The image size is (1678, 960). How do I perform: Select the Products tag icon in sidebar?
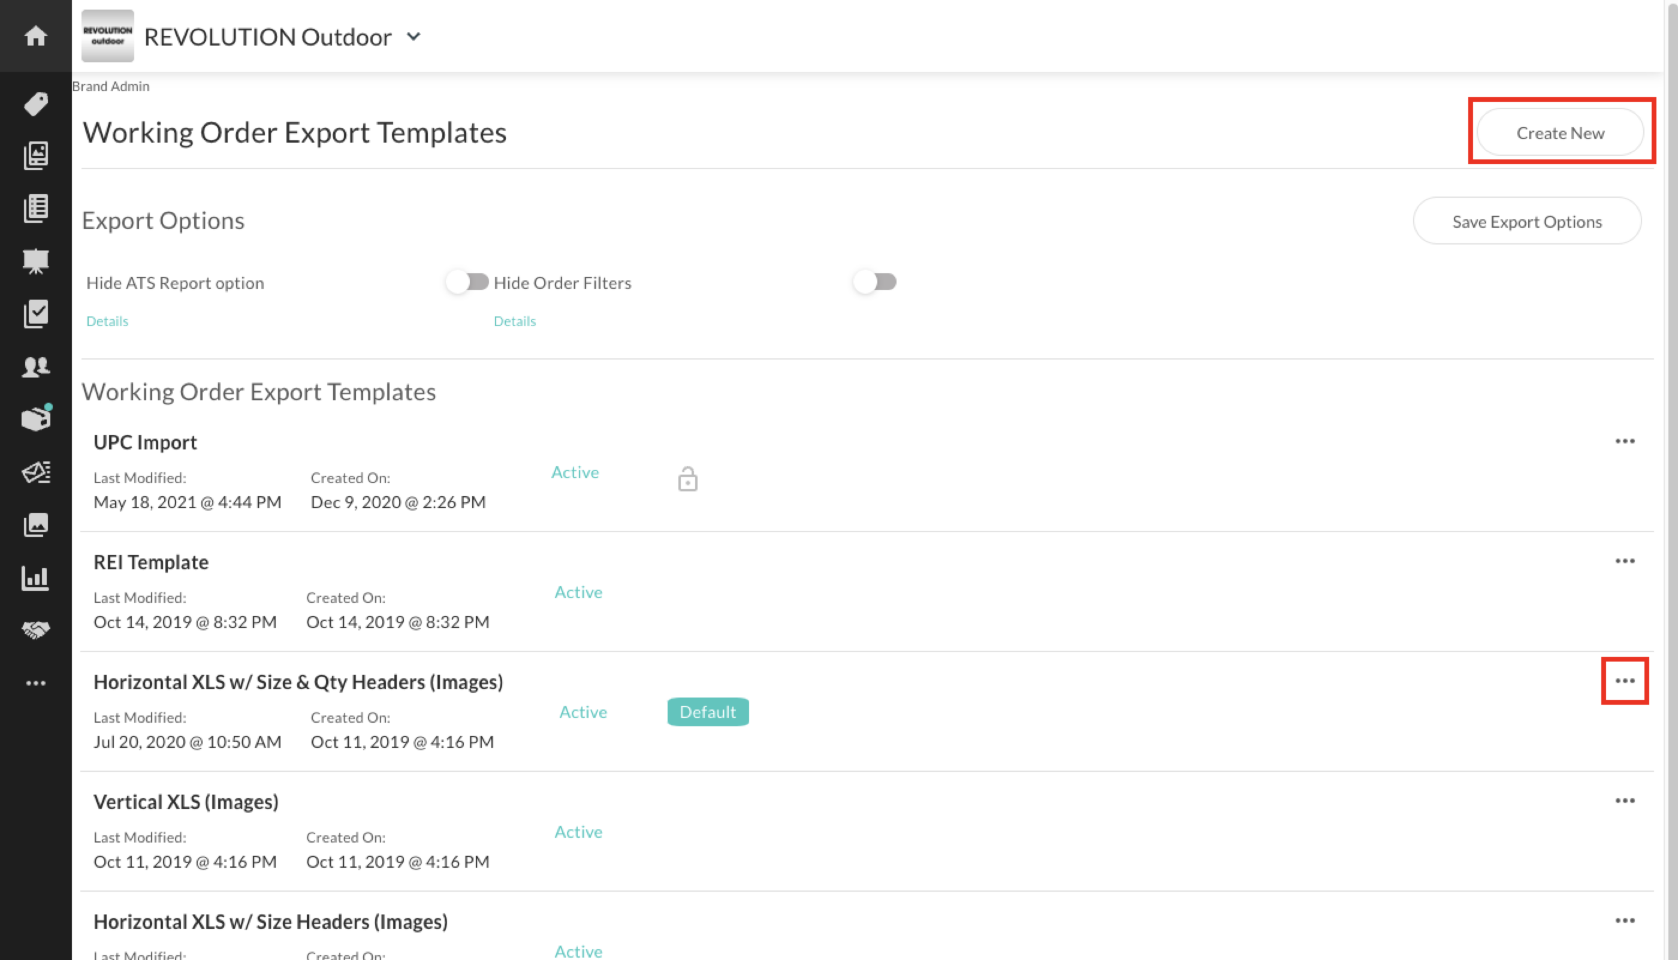pos(35,104)
